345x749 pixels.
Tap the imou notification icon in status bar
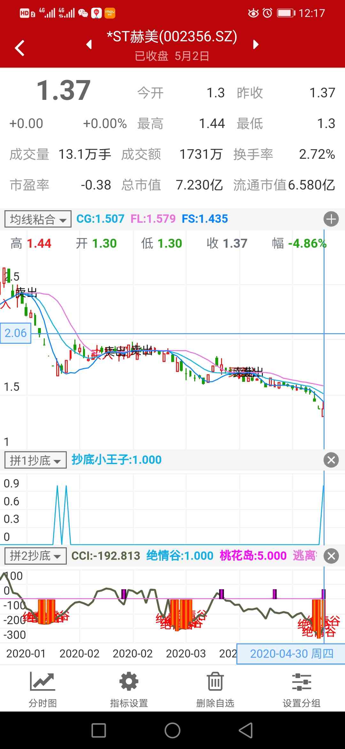tap(110, 13)
